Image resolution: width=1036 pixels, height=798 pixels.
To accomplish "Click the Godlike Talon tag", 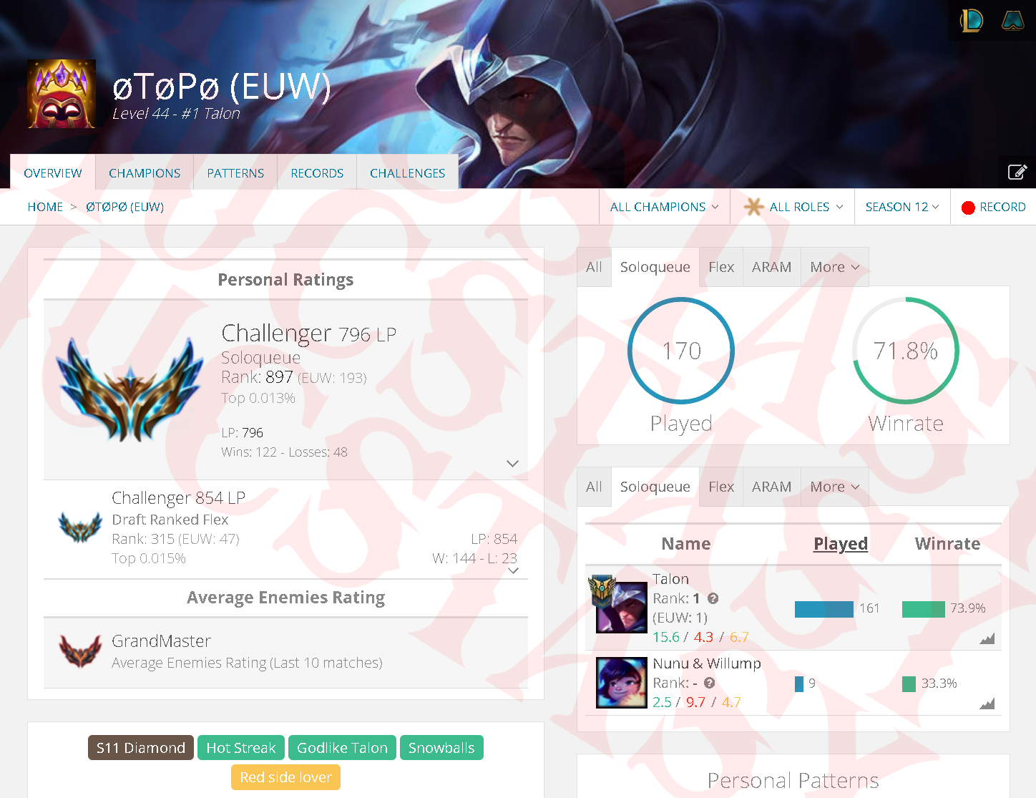I will coord(342,748).
